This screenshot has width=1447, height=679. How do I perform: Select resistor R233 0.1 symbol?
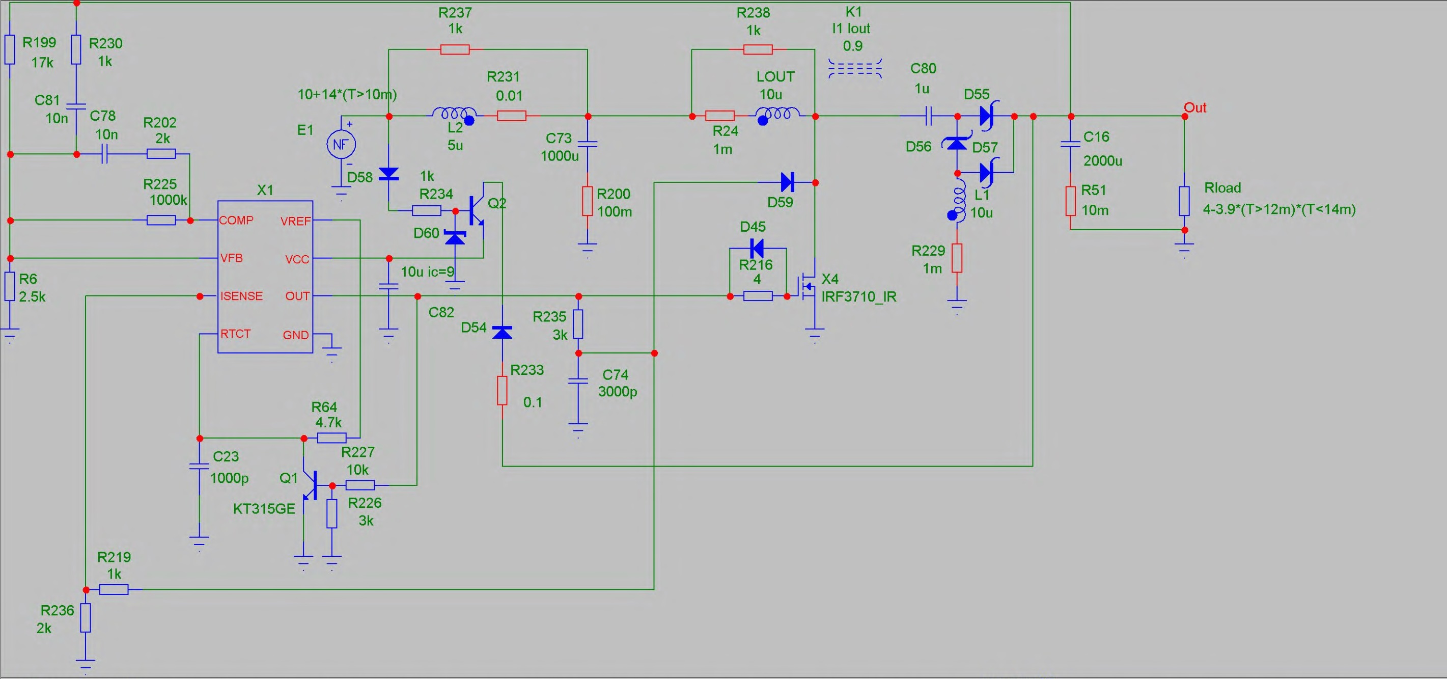[502, 390]
